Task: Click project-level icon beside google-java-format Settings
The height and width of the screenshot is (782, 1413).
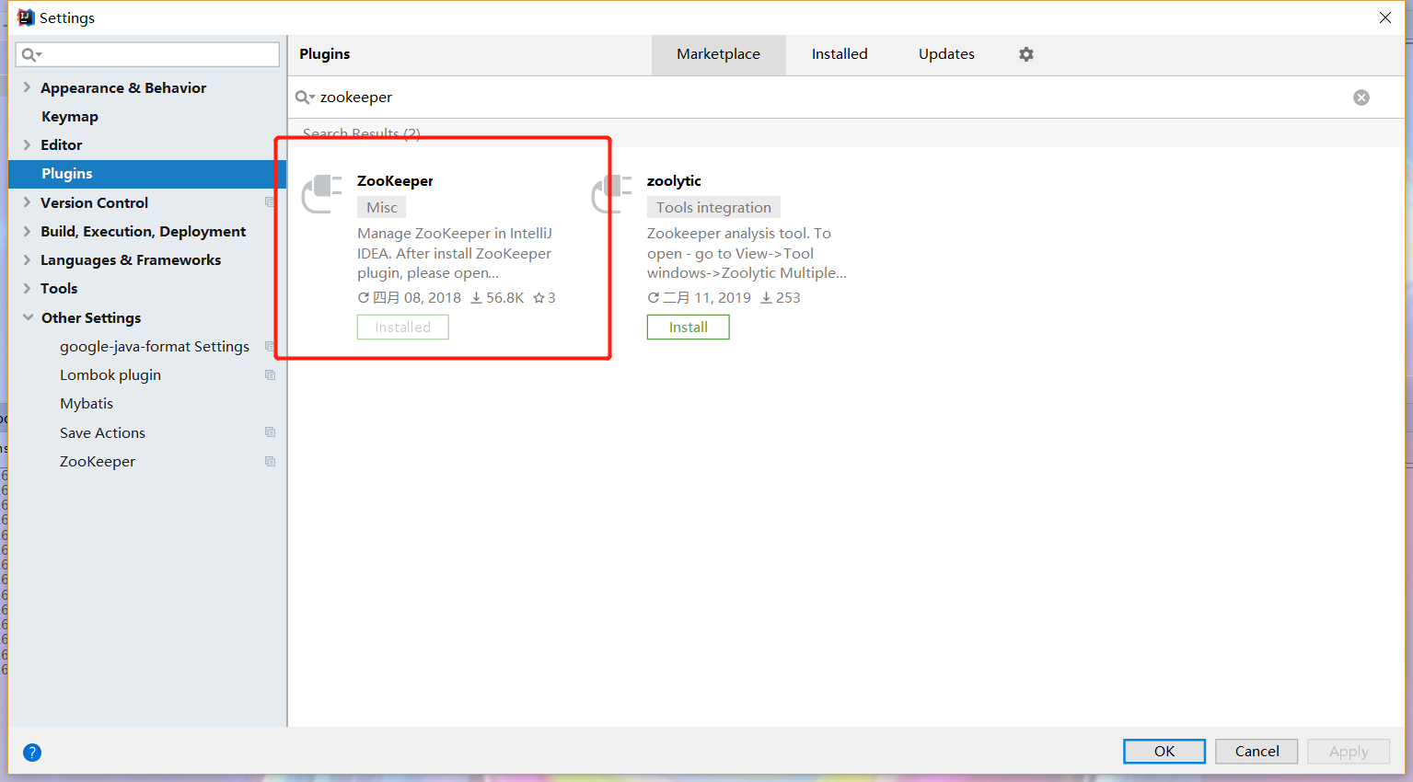Action: click(x=270, y=347)
